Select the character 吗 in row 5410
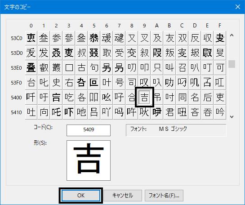Image resolution: width=245 pixels, height=205 pixels. coord(119,112)
